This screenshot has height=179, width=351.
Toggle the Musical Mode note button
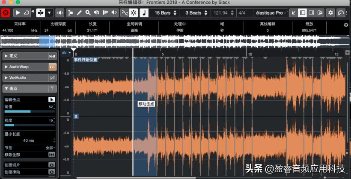pyautogui.click(x=144, y=13)
